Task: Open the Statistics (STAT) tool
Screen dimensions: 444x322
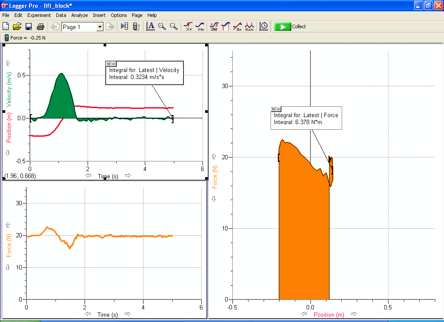Action: pos(214,26)
